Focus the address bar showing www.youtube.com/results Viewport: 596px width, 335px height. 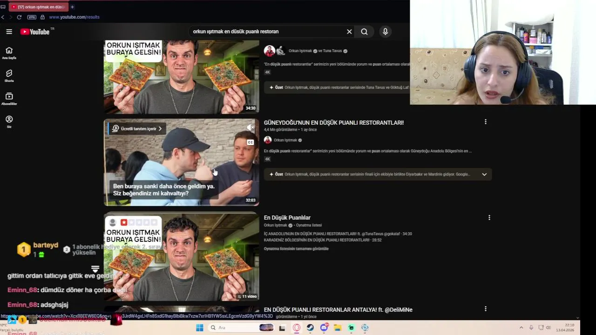pyautogui.click(x=74, y=17)
